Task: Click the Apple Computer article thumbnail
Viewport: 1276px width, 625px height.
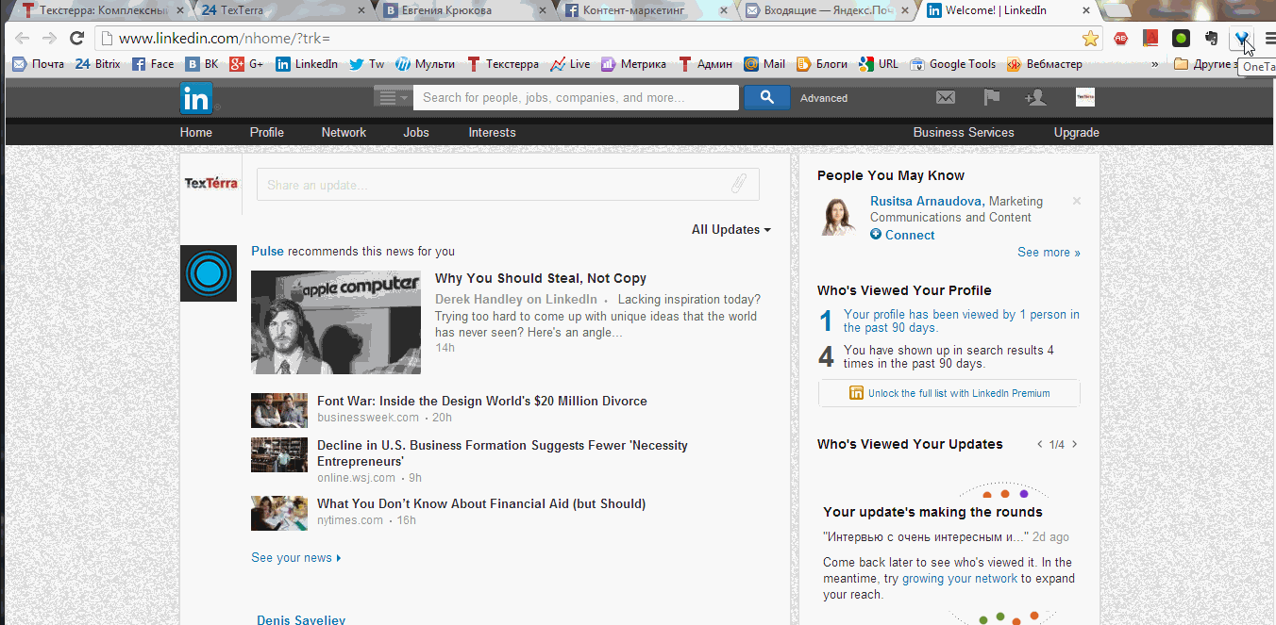Action: [336, 322]
